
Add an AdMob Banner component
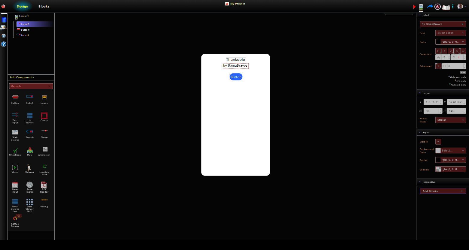(x=15, y=221)
